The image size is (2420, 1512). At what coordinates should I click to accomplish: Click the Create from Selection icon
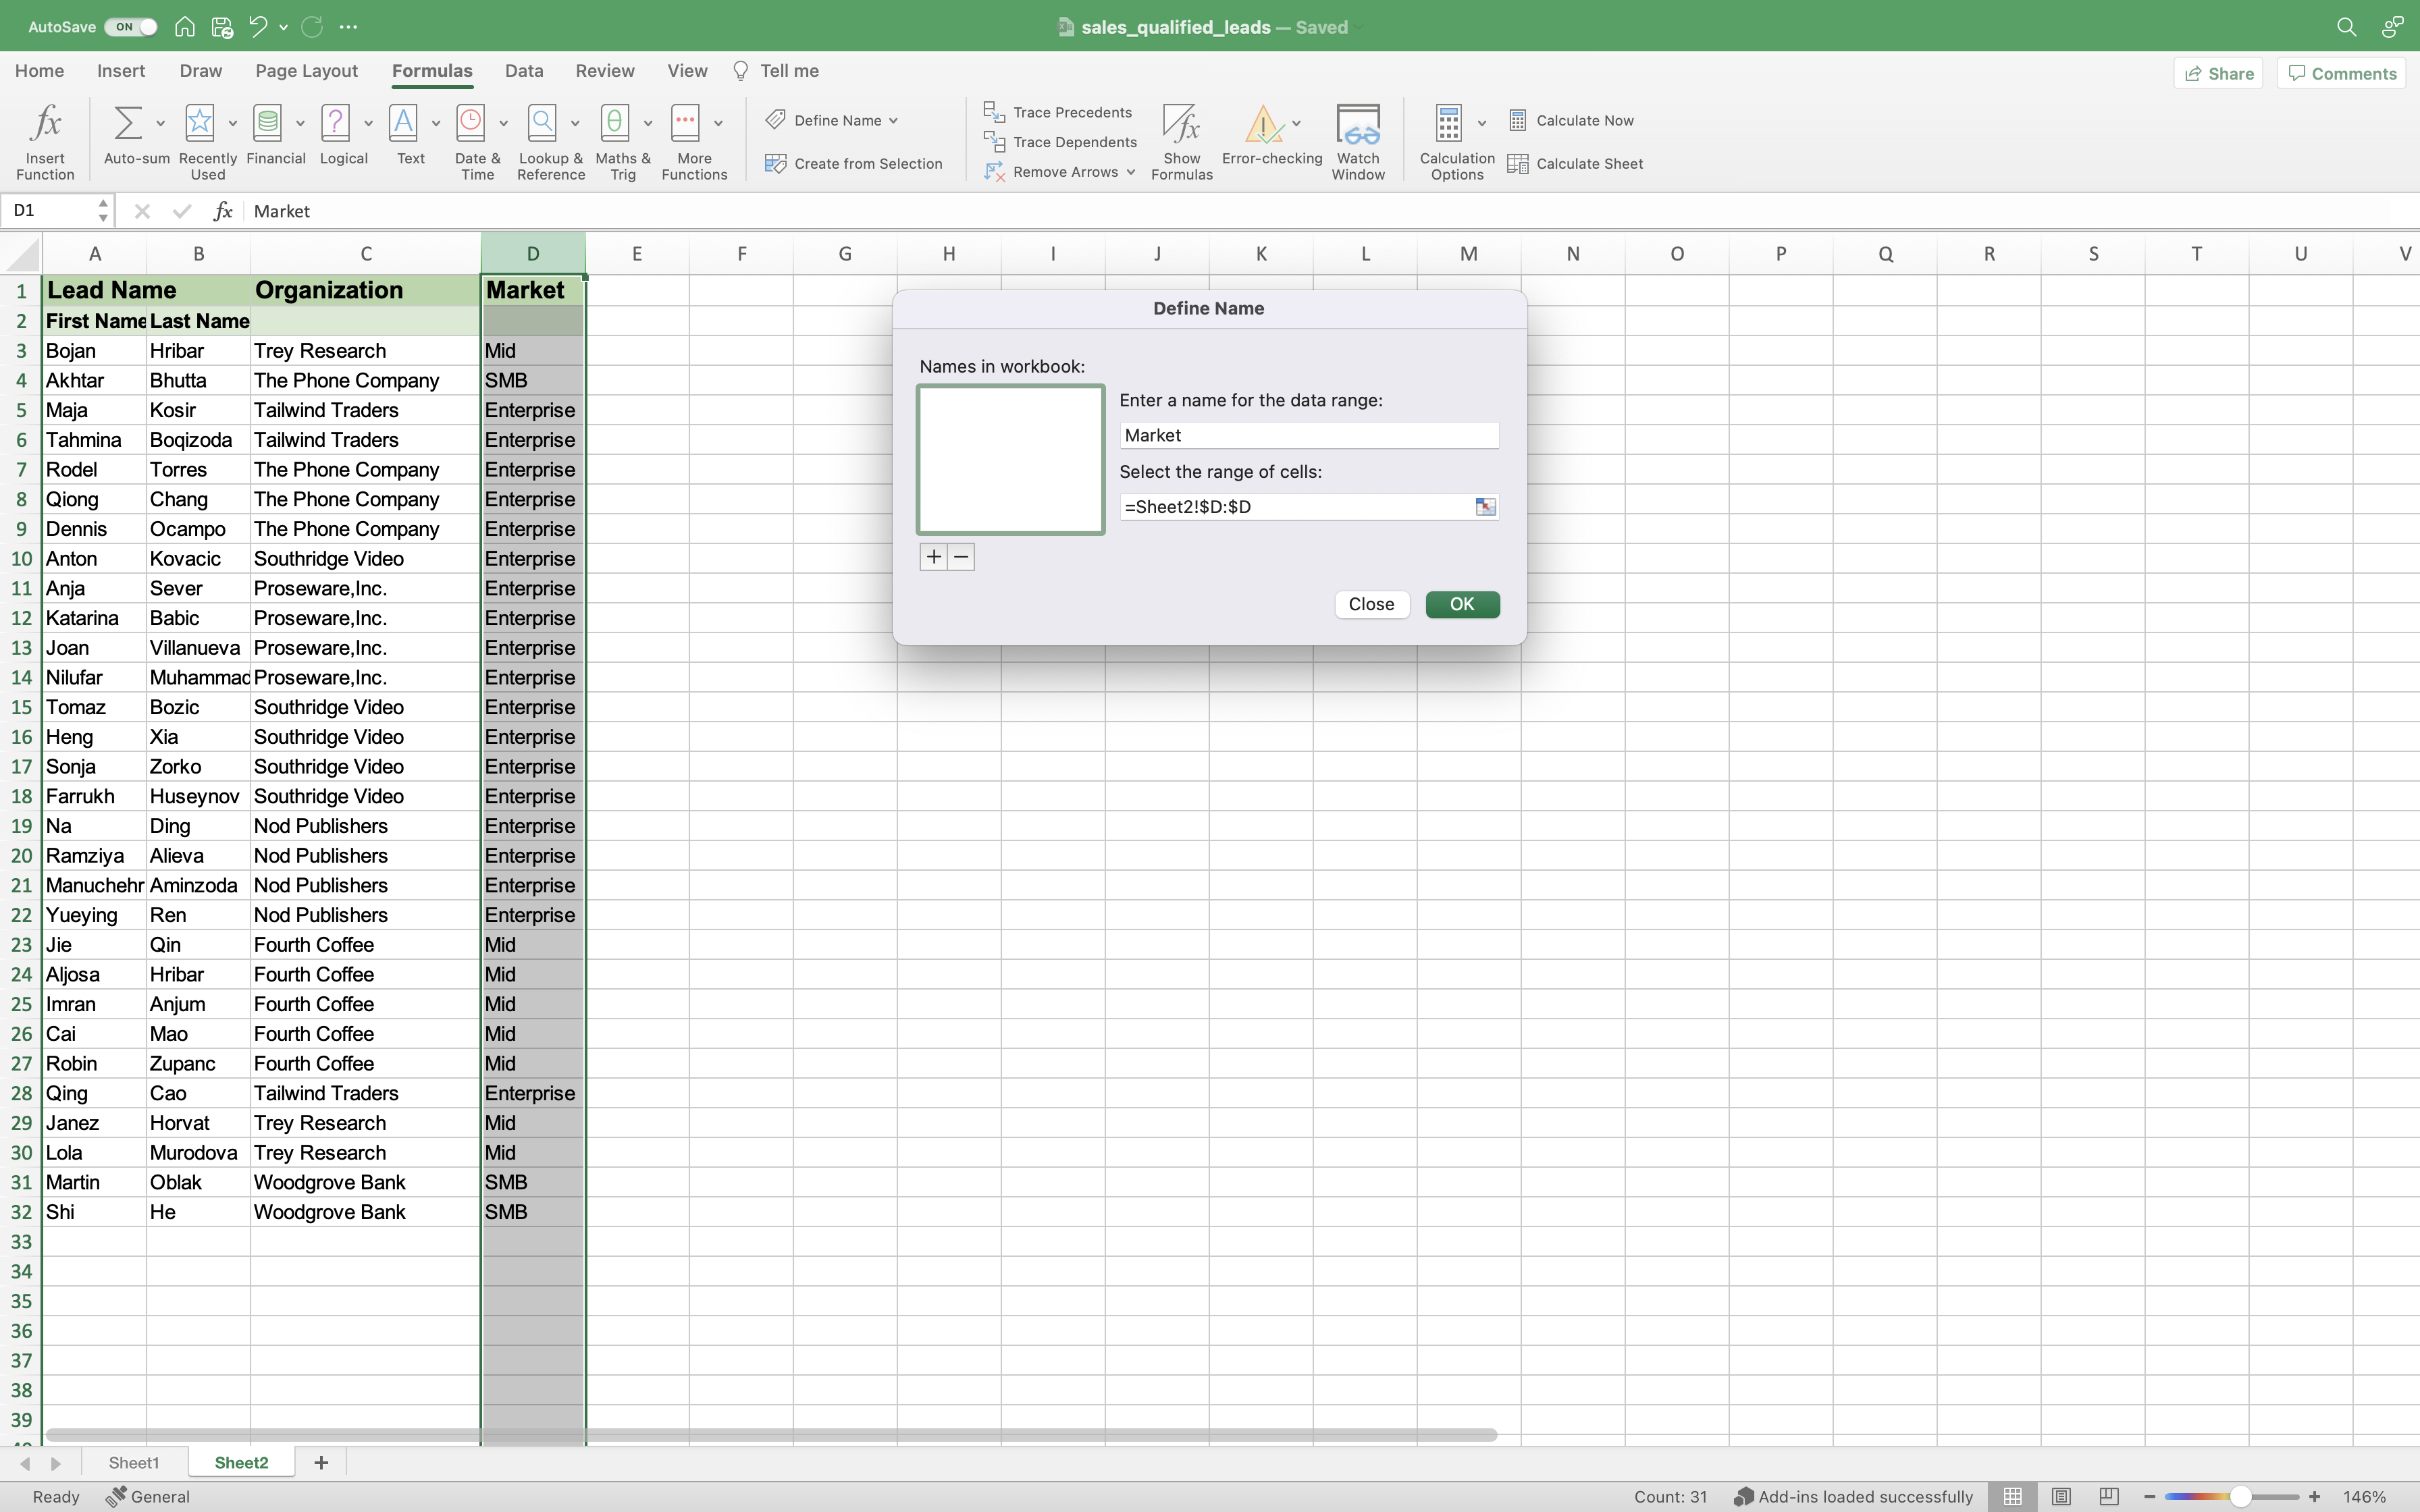(x=775, y=164)
